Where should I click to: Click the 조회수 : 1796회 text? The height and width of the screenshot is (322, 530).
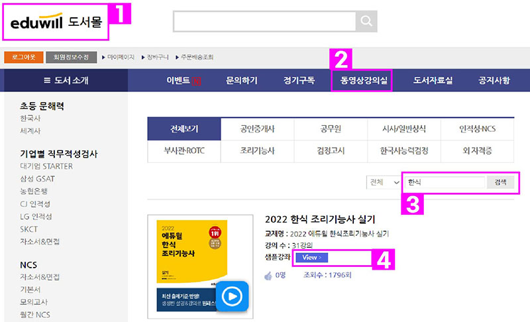[x=327, y=275]
